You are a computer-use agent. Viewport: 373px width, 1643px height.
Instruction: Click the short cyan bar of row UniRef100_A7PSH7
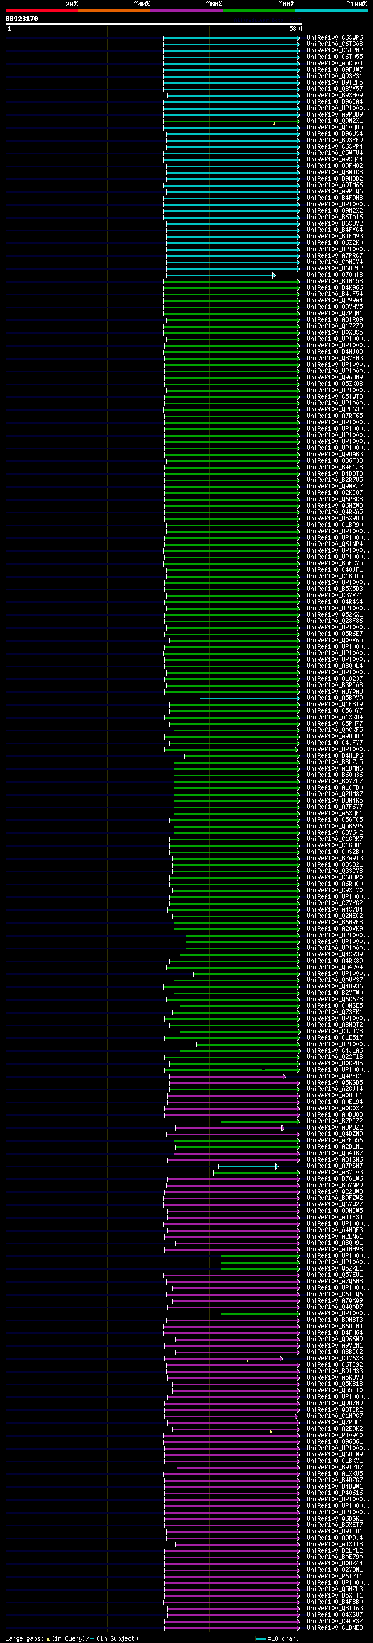(x=248, y=1167)
